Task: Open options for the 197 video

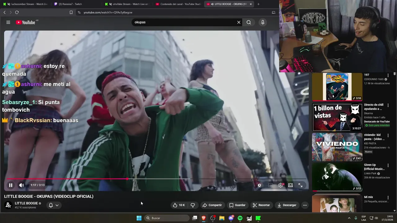Action: (388, 75)
